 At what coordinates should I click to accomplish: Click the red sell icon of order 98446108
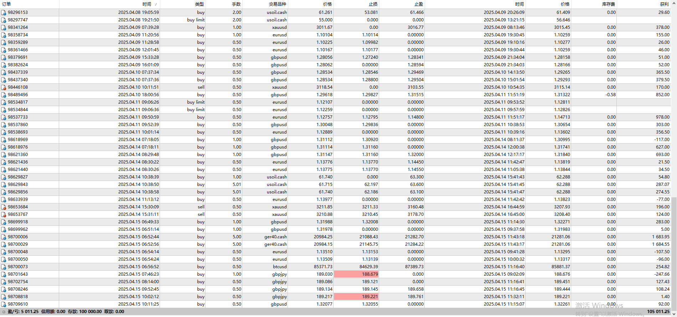tap(4, 87)
